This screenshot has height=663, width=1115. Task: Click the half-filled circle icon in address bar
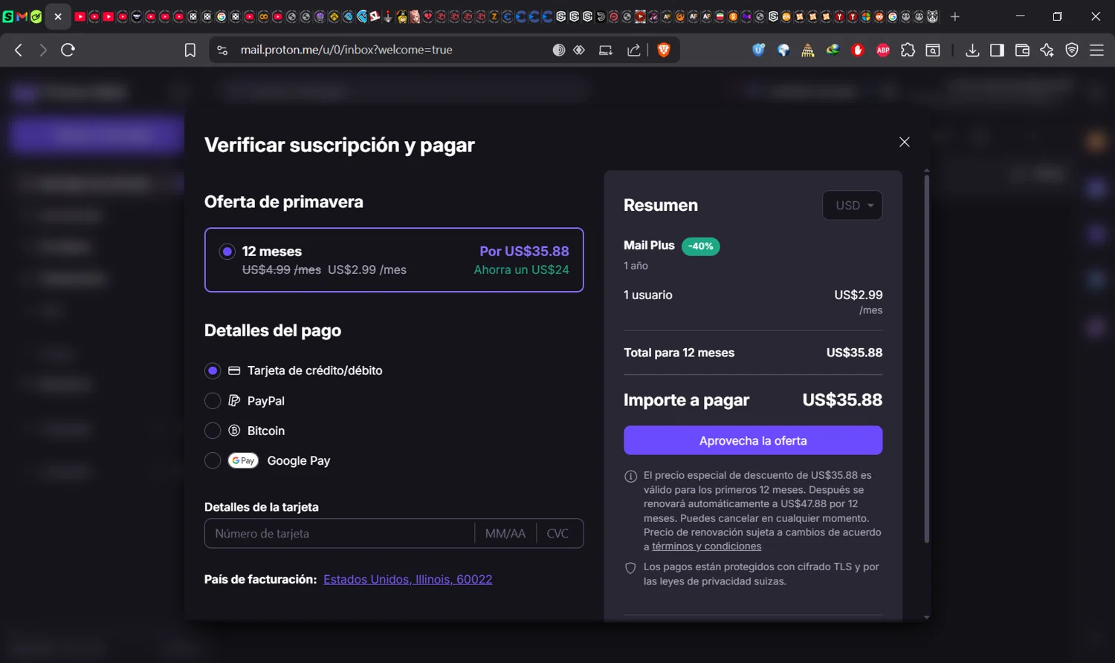point(559,50)
